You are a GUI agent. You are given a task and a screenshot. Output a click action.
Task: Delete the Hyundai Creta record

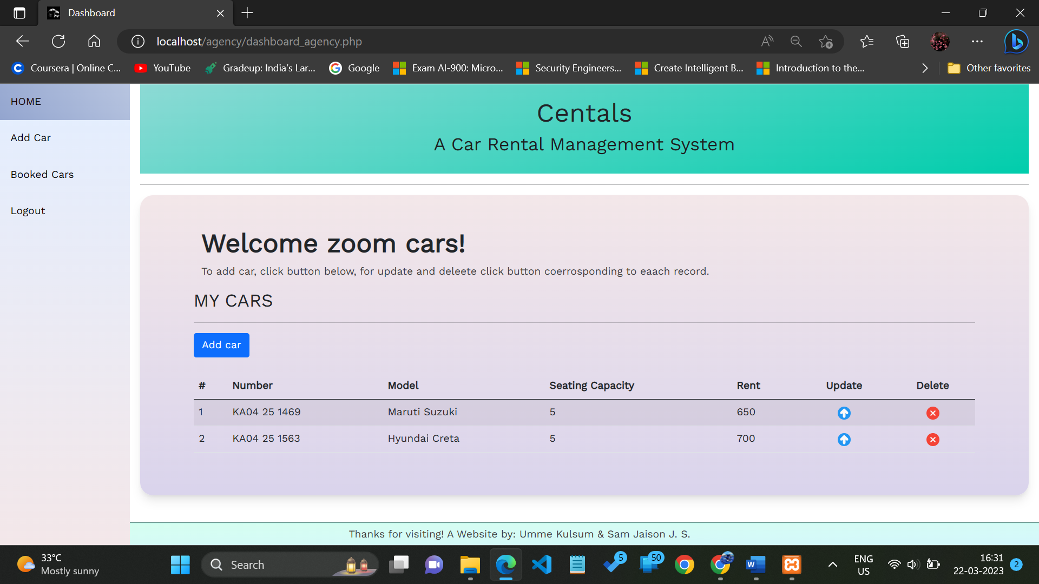click(x=932, y=440)
